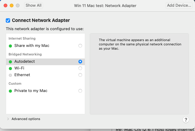Click green status dot beside Private to my Mac
Screen dimensions: 195x131
(x=10, y=91)
